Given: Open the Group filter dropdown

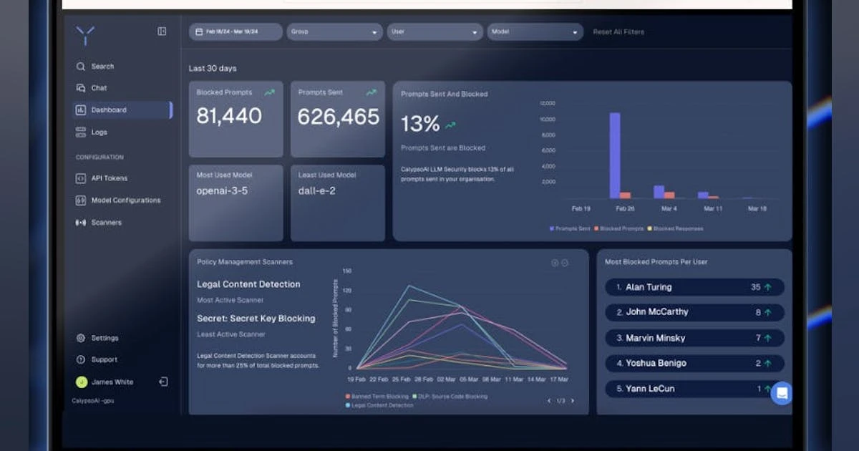Looking at the screenshot, I should click(x=334, y=31).
